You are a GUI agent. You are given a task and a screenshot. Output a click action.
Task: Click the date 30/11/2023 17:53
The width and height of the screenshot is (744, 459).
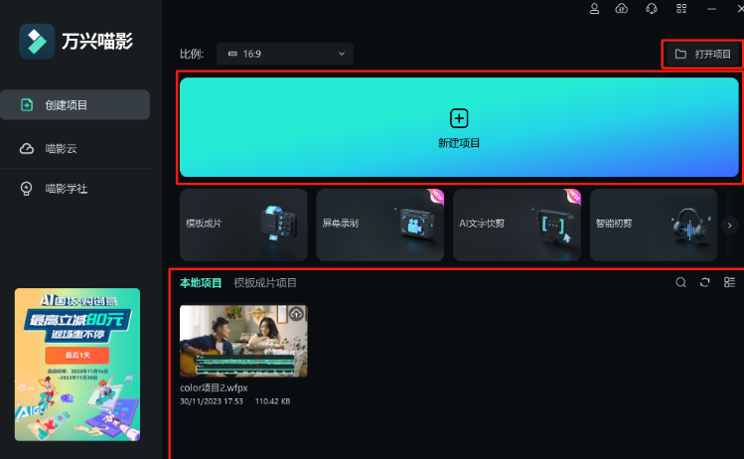212,401
